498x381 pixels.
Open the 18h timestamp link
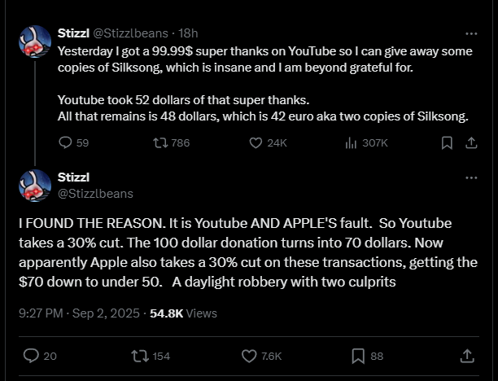pos(188,33)
